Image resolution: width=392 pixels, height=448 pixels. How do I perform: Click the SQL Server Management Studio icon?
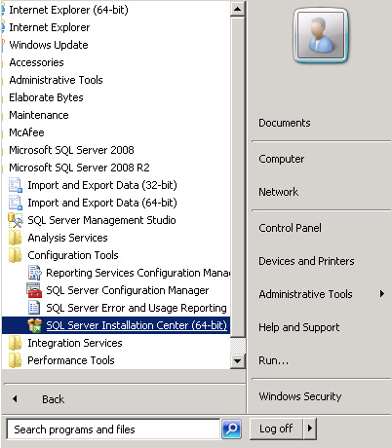[16, 220]
